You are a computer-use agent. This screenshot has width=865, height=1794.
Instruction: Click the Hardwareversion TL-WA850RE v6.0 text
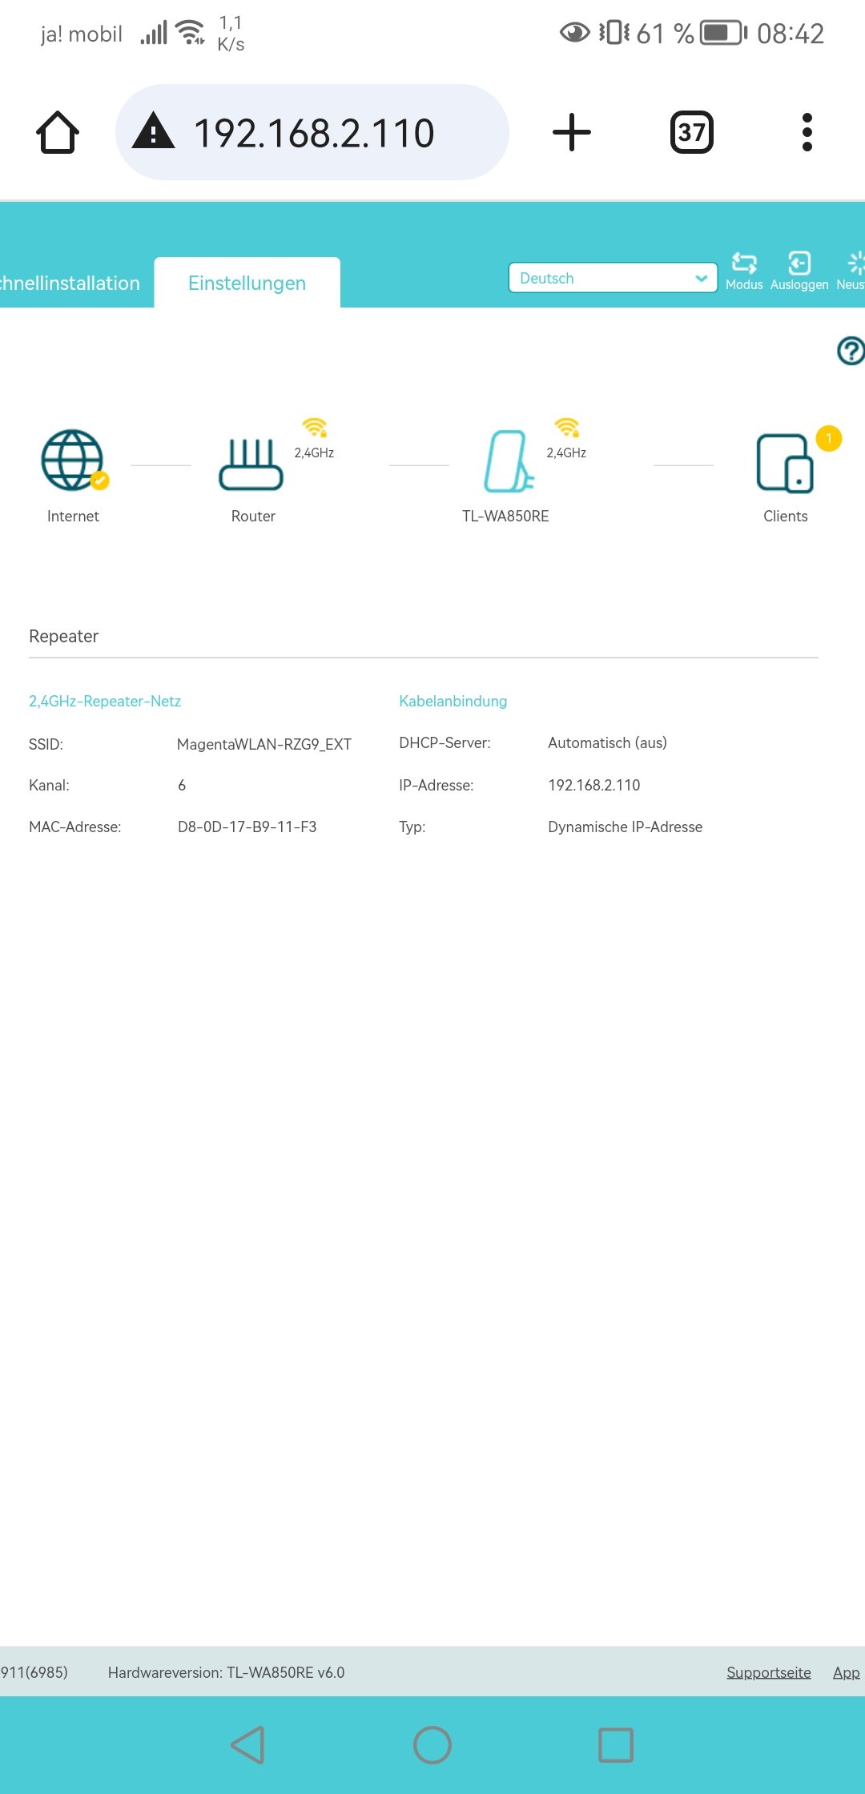click(x=227, y=1672)
